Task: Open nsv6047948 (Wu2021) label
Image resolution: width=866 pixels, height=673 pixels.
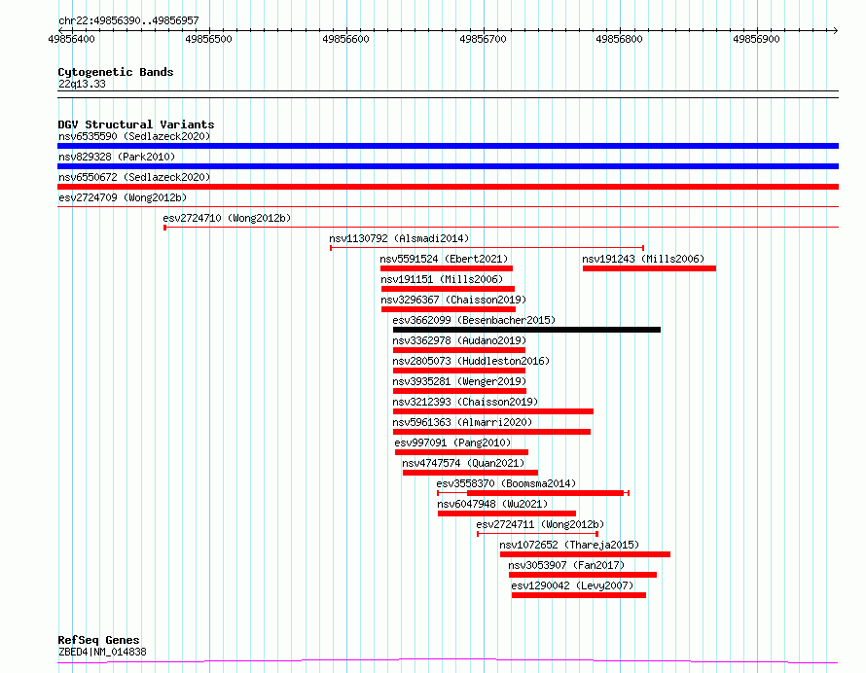Action: pyautogui.click(x=492, y=504)
